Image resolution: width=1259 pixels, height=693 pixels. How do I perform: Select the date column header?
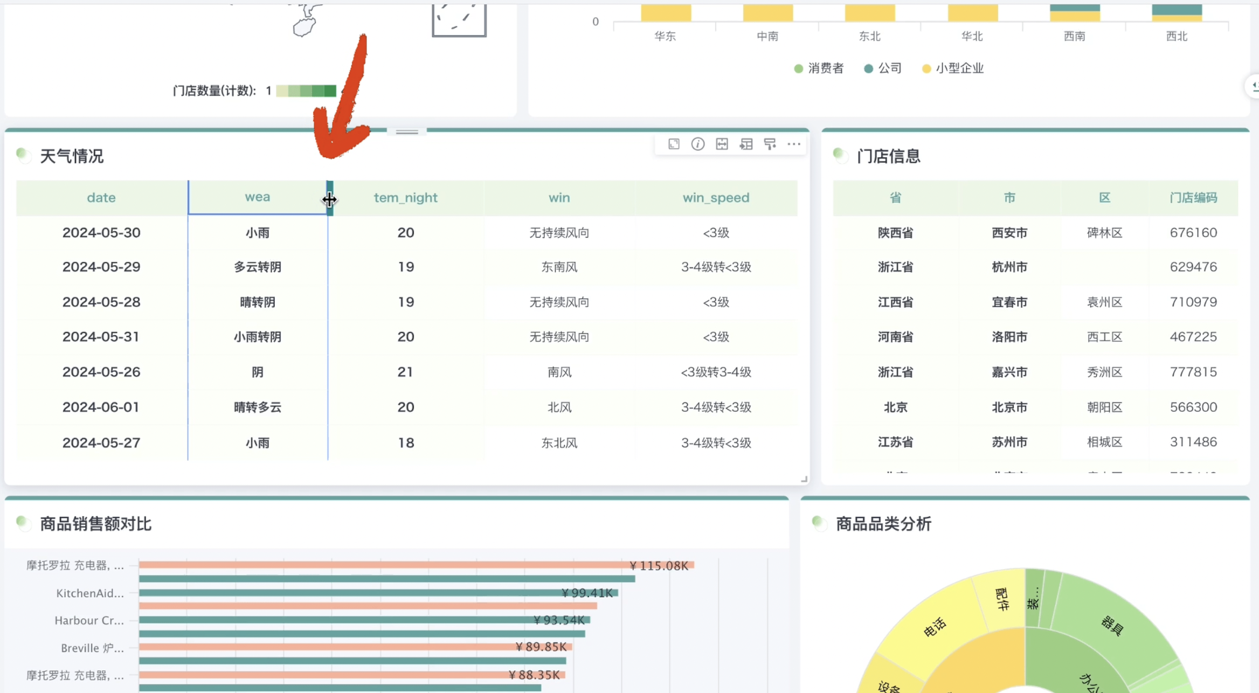tap(101, 198)
